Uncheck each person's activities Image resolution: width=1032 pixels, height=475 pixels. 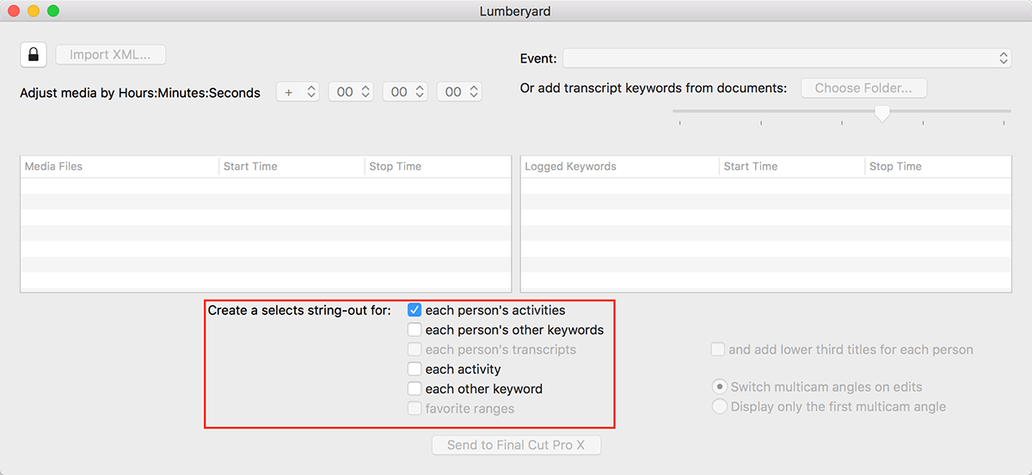click(415, 310)
